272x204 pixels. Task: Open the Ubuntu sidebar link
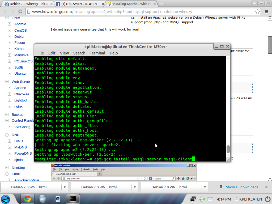pyautogui.click(x=20, y=73)
